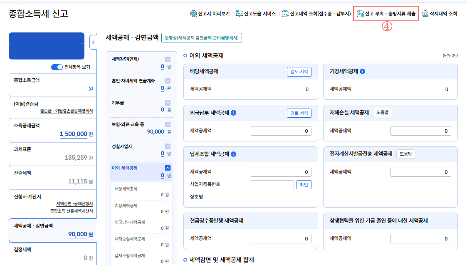Select 외국납부세액공제 sub-item in list

[x=141, y=225]
